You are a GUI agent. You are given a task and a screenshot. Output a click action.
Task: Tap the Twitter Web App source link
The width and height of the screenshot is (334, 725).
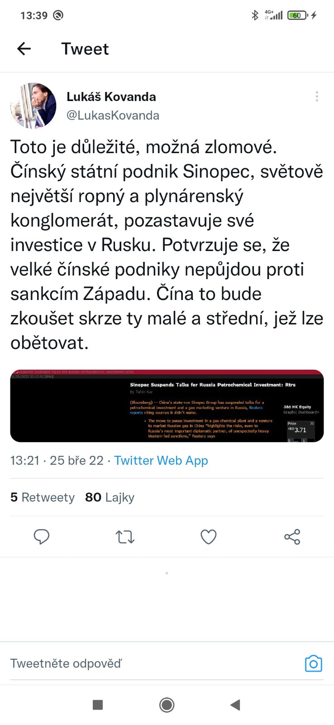point(161,460)
